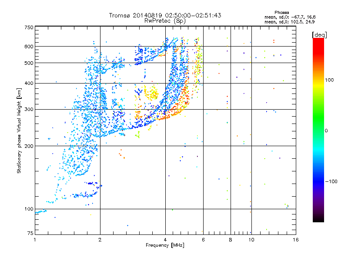Click the y-axis '600' tick label

[x=29, y=47]
